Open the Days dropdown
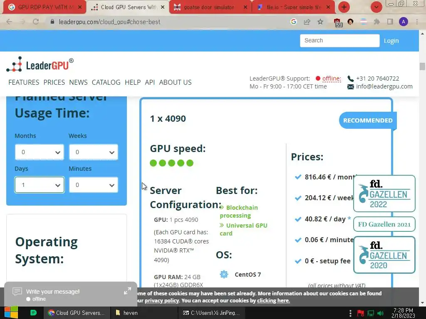426x319 pixels. point(40,185)
